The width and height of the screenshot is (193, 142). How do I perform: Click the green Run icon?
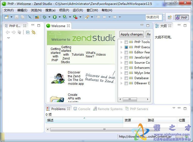pos(55,17)
